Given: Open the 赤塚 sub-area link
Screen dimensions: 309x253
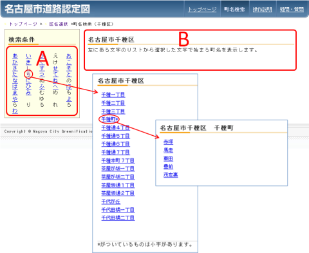Looking at the screenshot, I should [168, 142].
